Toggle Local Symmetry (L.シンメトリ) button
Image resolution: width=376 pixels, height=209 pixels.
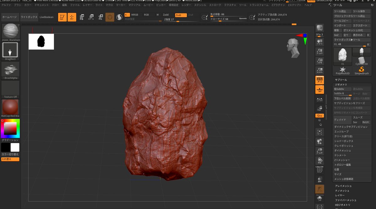320,100
